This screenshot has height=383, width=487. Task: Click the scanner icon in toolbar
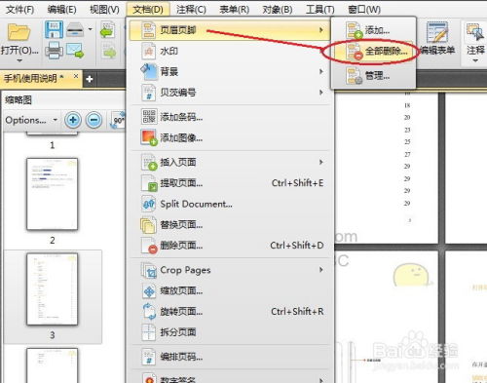75,30
